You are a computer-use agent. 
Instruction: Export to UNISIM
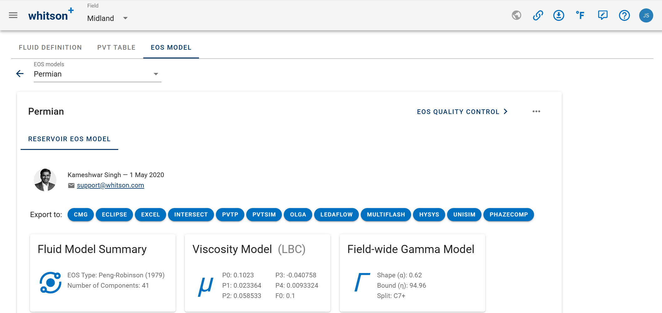pyautogui.click(x=464, y=215)
